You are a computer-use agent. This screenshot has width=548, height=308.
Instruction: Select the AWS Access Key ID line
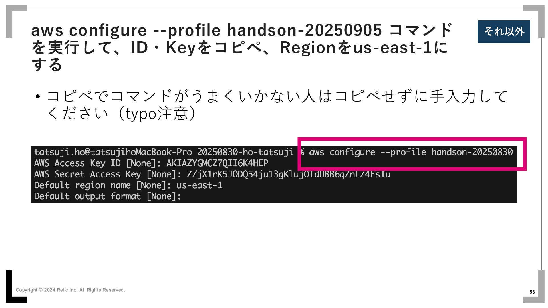click(151, 163)
